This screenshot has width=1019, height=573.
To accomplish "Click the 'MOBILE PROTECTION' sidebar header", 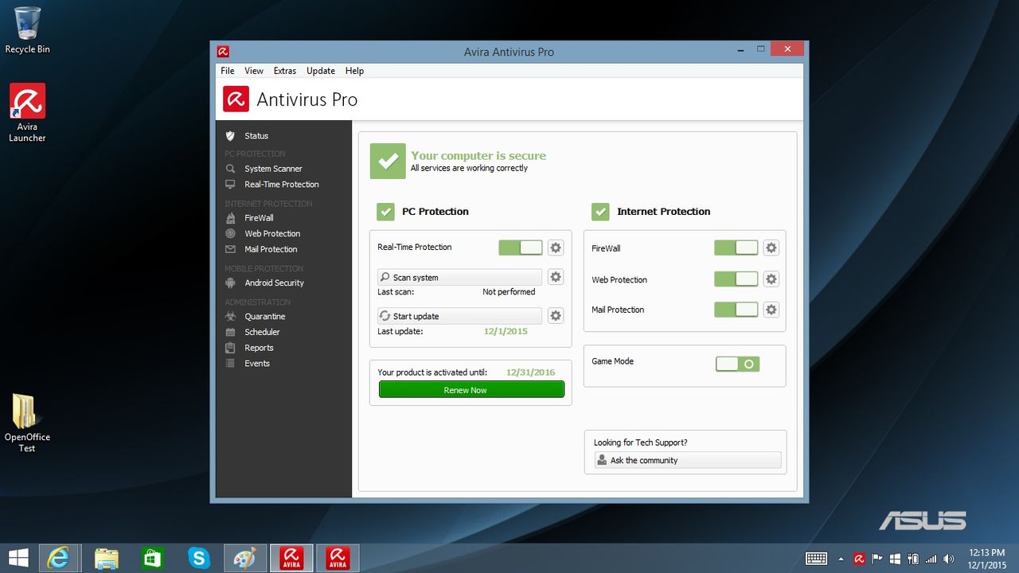I will (264, 269).
